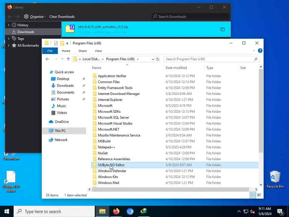The height and width of the screenshot is (217, 289).
Task: Select OneDrive in the navigation pane
Action: click(62, 122)
